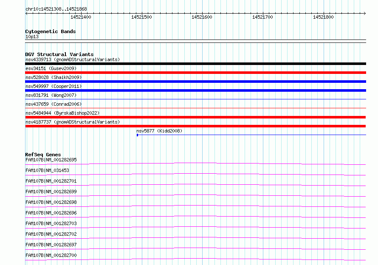378x265 pixels.
Task: Click the black bar of nsv4339713
Action: [195, 64]
